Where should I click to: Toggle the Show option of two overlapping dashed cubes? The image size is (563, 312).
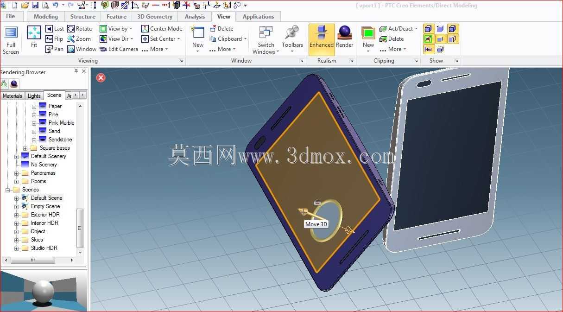[x=441, y=49]
